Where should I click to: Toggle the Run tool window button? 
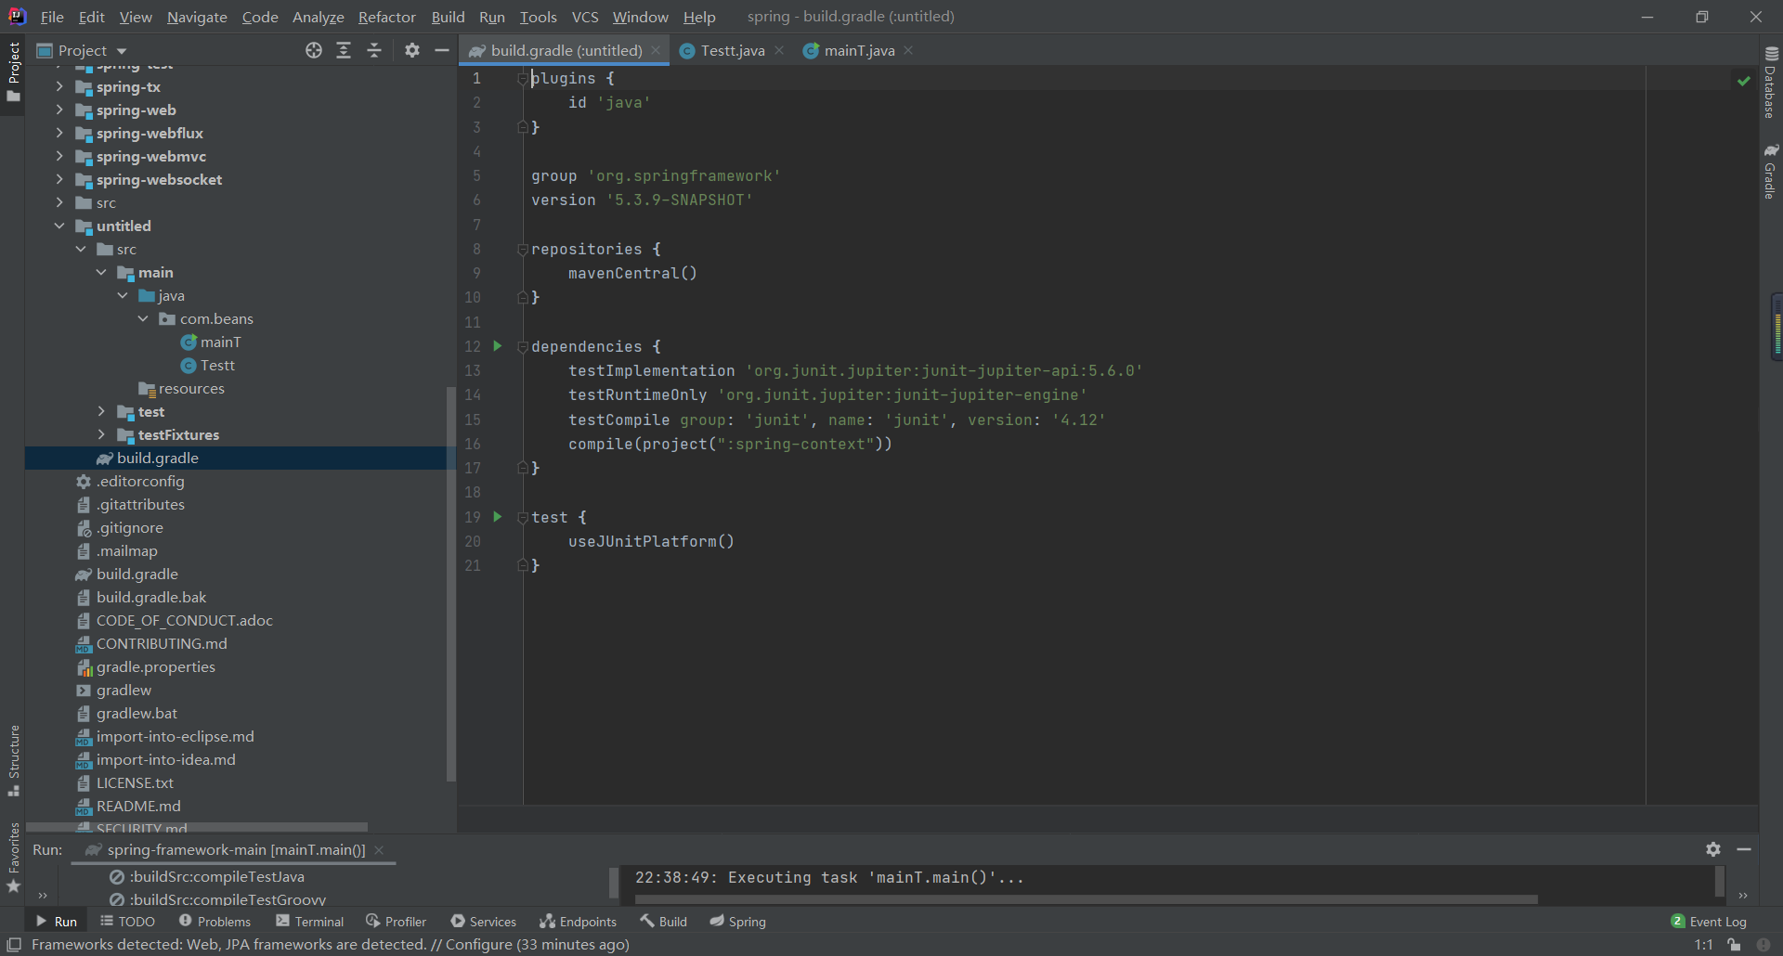(57, 922)
